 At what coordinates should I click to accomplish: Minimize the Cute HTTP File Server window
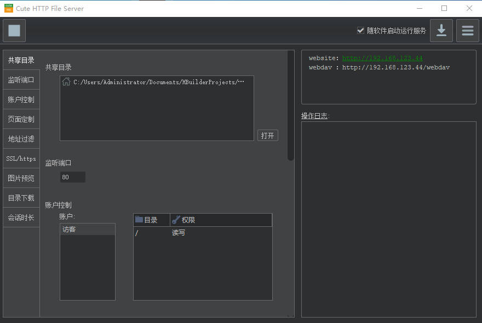pos(420,8)
